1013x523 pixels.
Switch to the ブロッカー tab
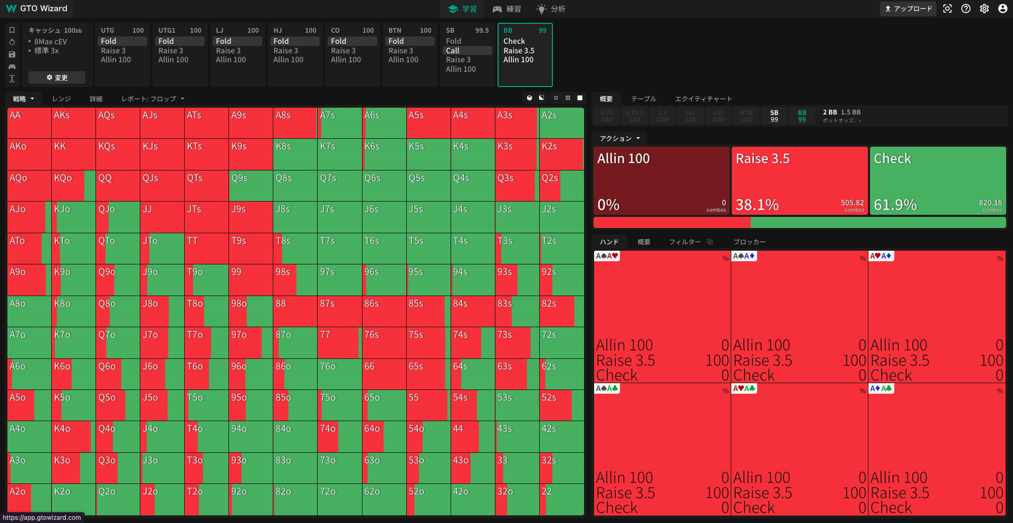[749, 242]
